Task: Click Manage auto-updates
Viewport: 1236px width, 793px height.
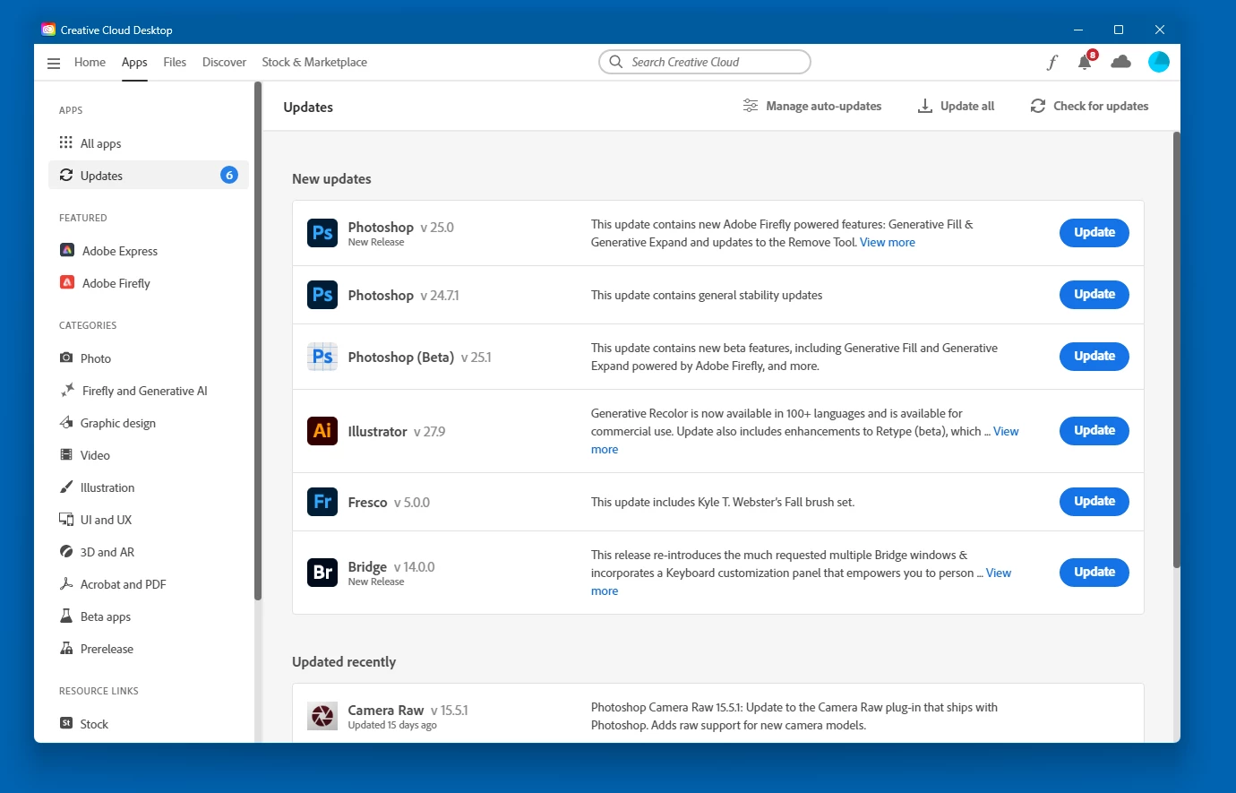Action: click(811, 106)
